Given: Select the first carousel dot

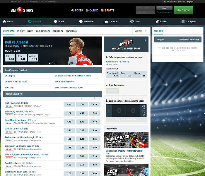Looking at the screenshot, I should click(x=49, y=63).
